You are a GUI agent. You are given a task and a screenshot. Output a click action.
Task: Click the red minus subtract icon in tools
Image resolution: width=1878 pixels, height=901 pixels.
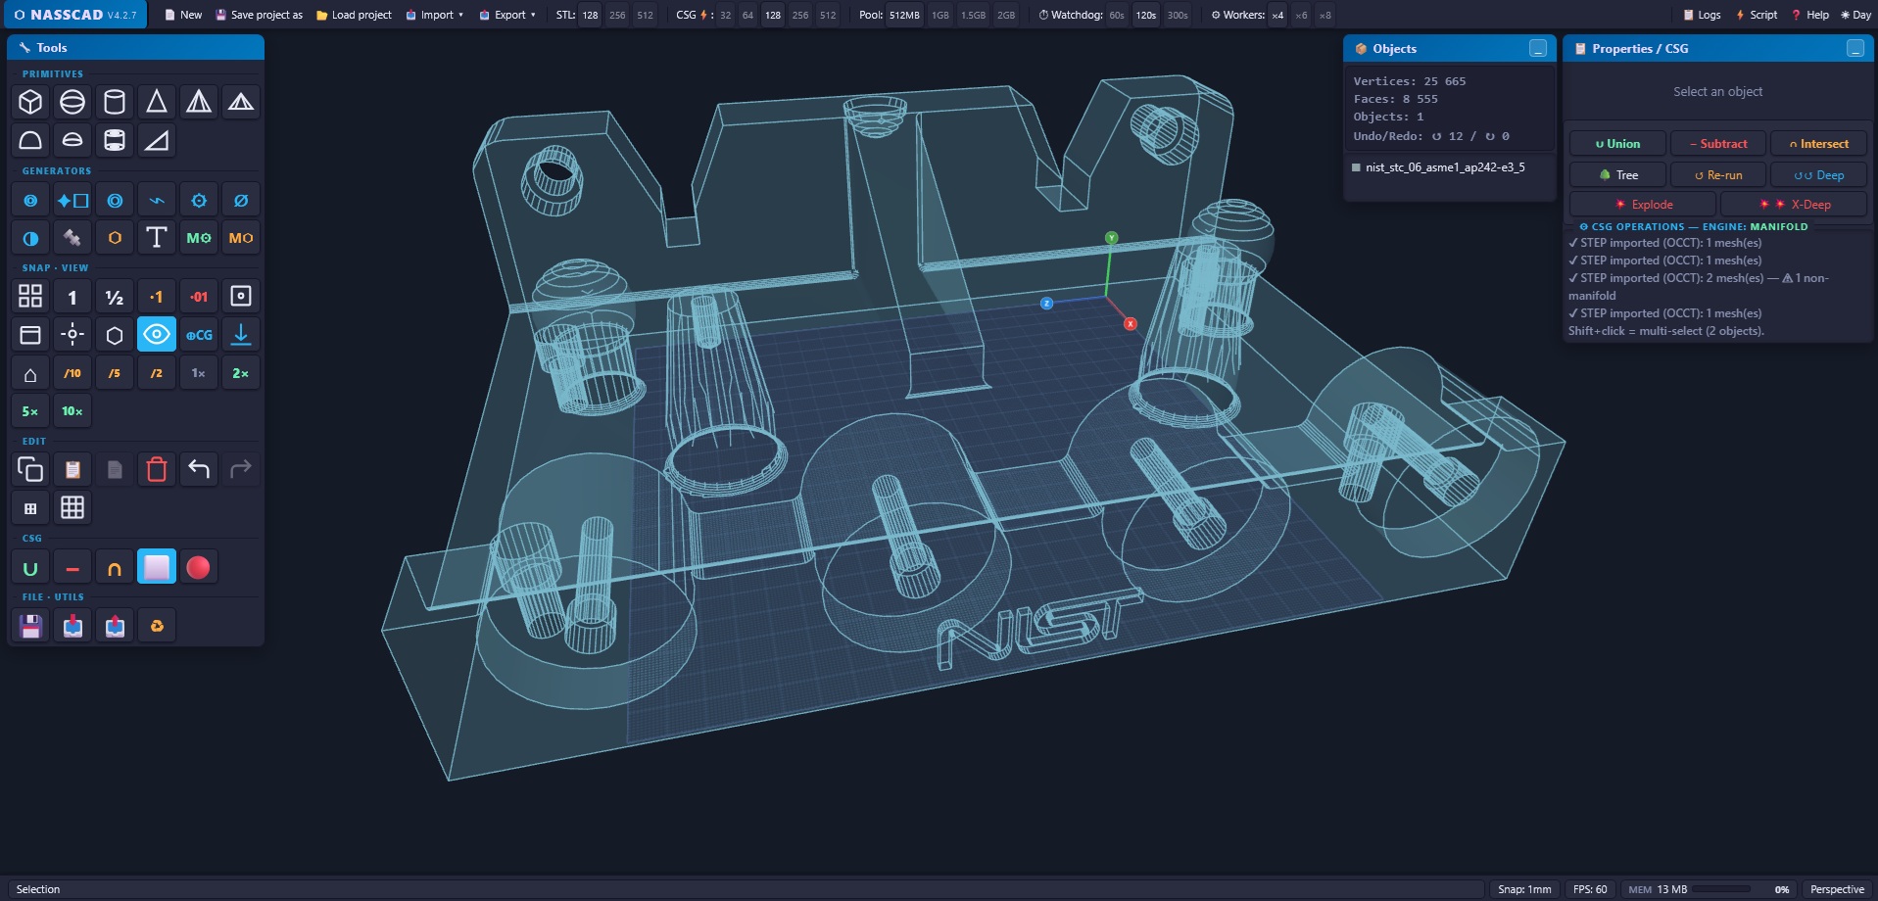pos(72,567)
